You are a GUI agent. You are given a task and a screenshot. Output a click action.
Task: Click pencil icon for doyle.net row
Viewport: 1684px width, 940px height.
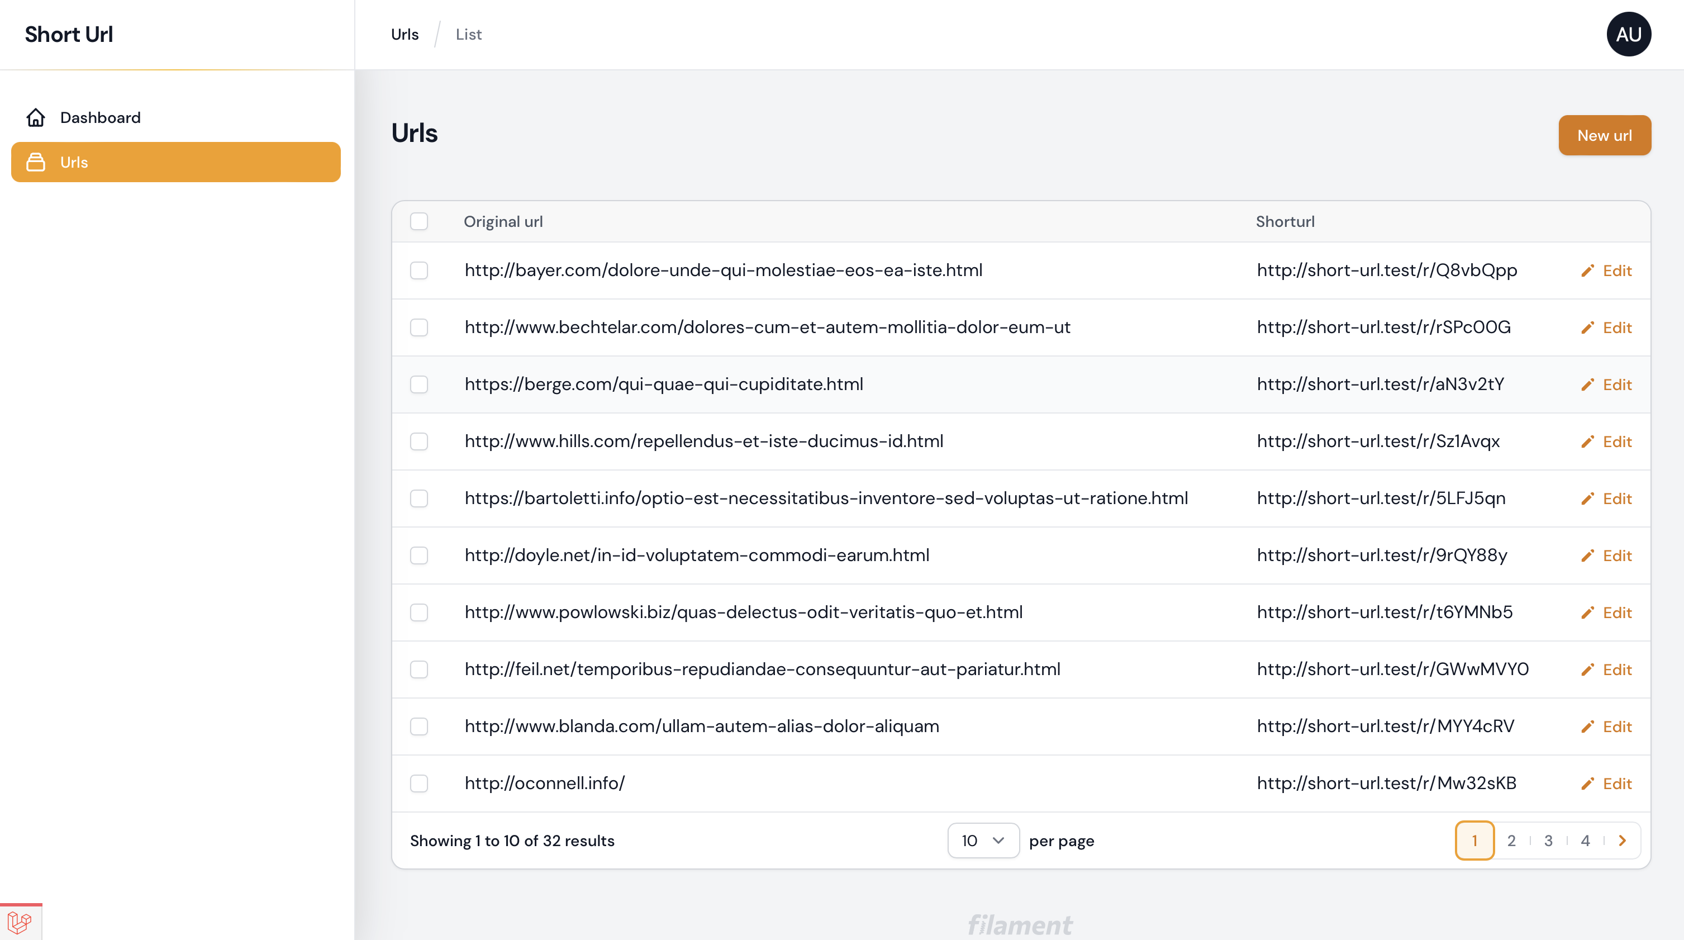point(1587,556)
